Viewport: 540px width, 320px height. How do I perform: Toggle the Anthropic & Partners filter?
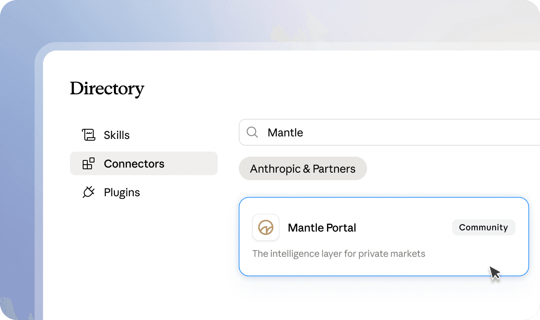303,168
